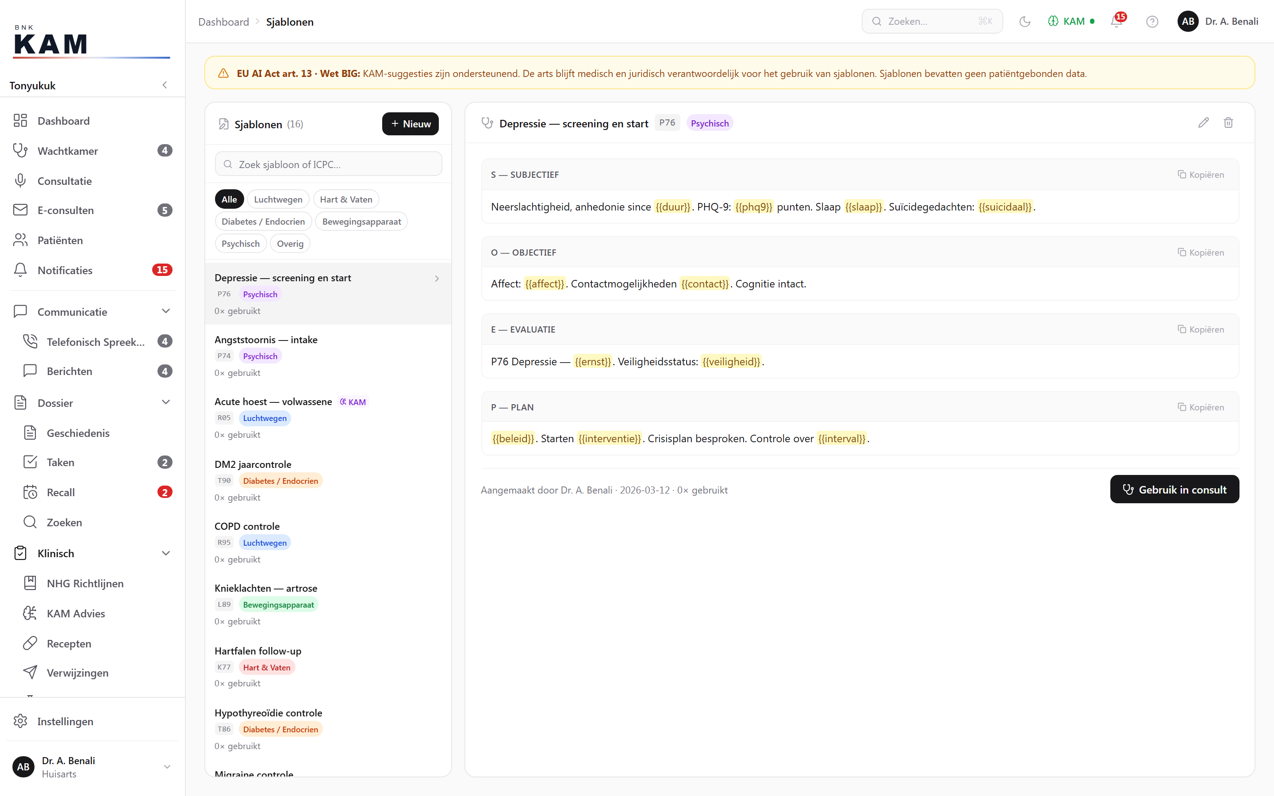
Task: Click the {{veiligheid}} placeholder
Action: click(x=731, y=362)
